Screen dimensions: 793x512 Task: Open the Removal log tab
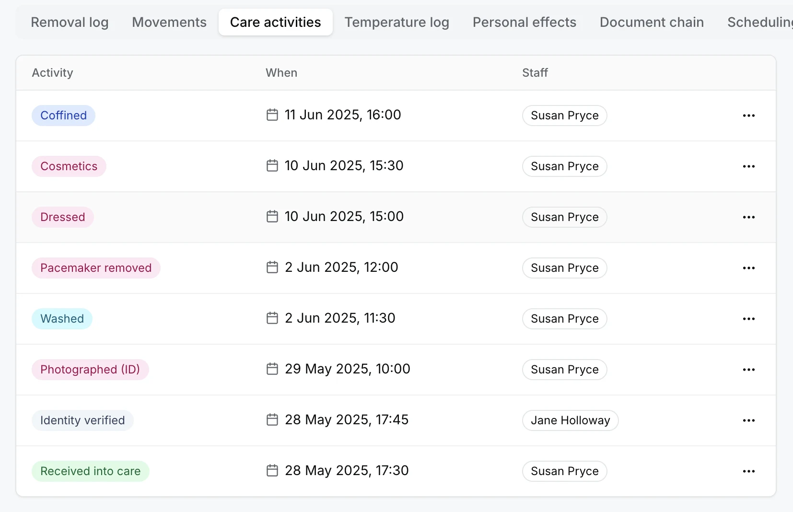[x=70, y=22]
